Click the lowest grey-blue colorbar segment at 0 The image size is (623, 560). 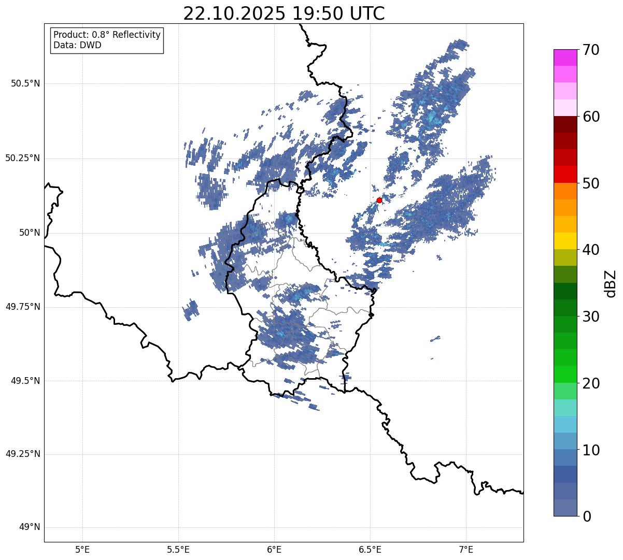(565, 508)
